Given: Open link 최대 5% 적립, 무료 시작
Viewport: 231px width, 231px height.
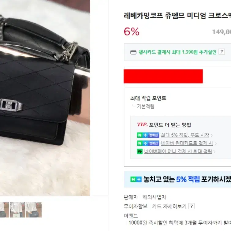Looking at the screenshot, I should (x=185, y=135).
